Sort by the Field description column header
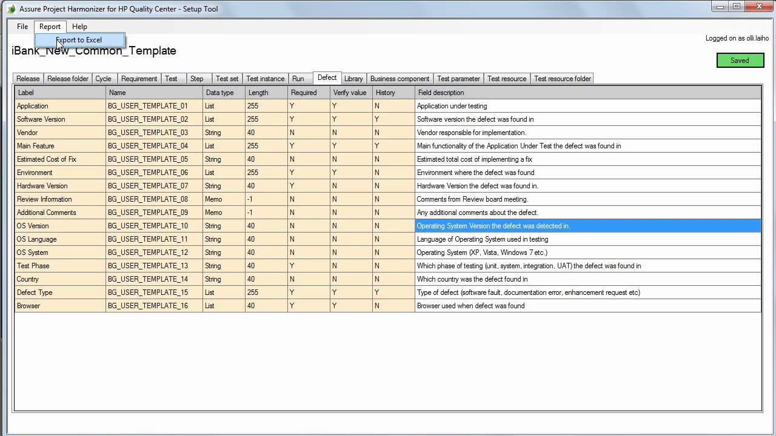776x436 pixels. tap(588, 93)
